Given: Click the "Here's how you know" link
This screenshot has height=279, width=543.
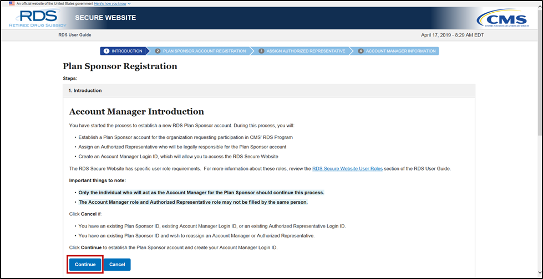Looking at the screenshot, I should pyautogui.click(x=110, y=3).
